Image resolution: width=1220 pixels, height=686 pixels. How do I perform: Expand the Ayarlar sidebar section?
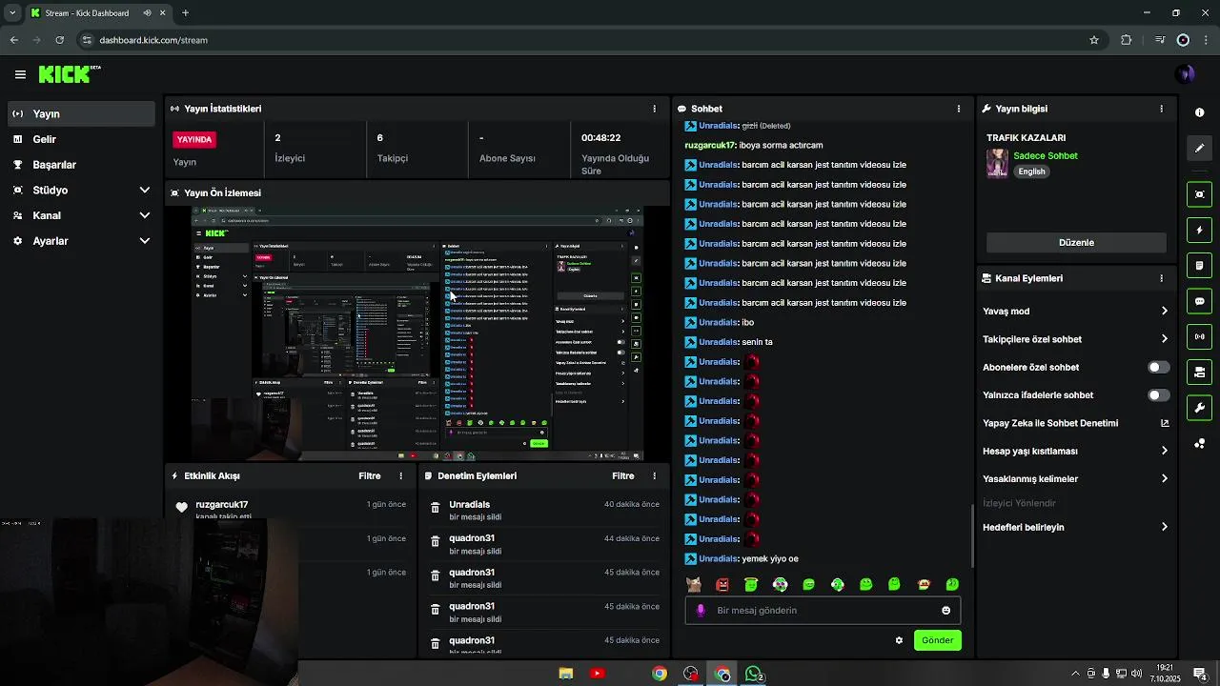point(81,241)
